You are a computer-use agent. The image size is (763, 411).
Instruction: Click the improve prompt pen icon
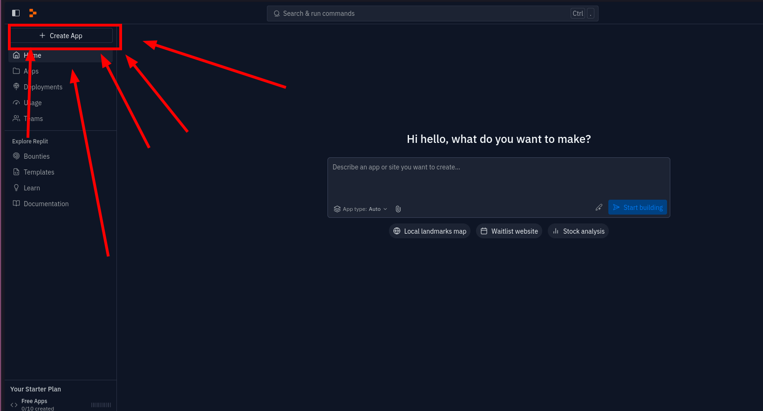[x=599, y=207]
